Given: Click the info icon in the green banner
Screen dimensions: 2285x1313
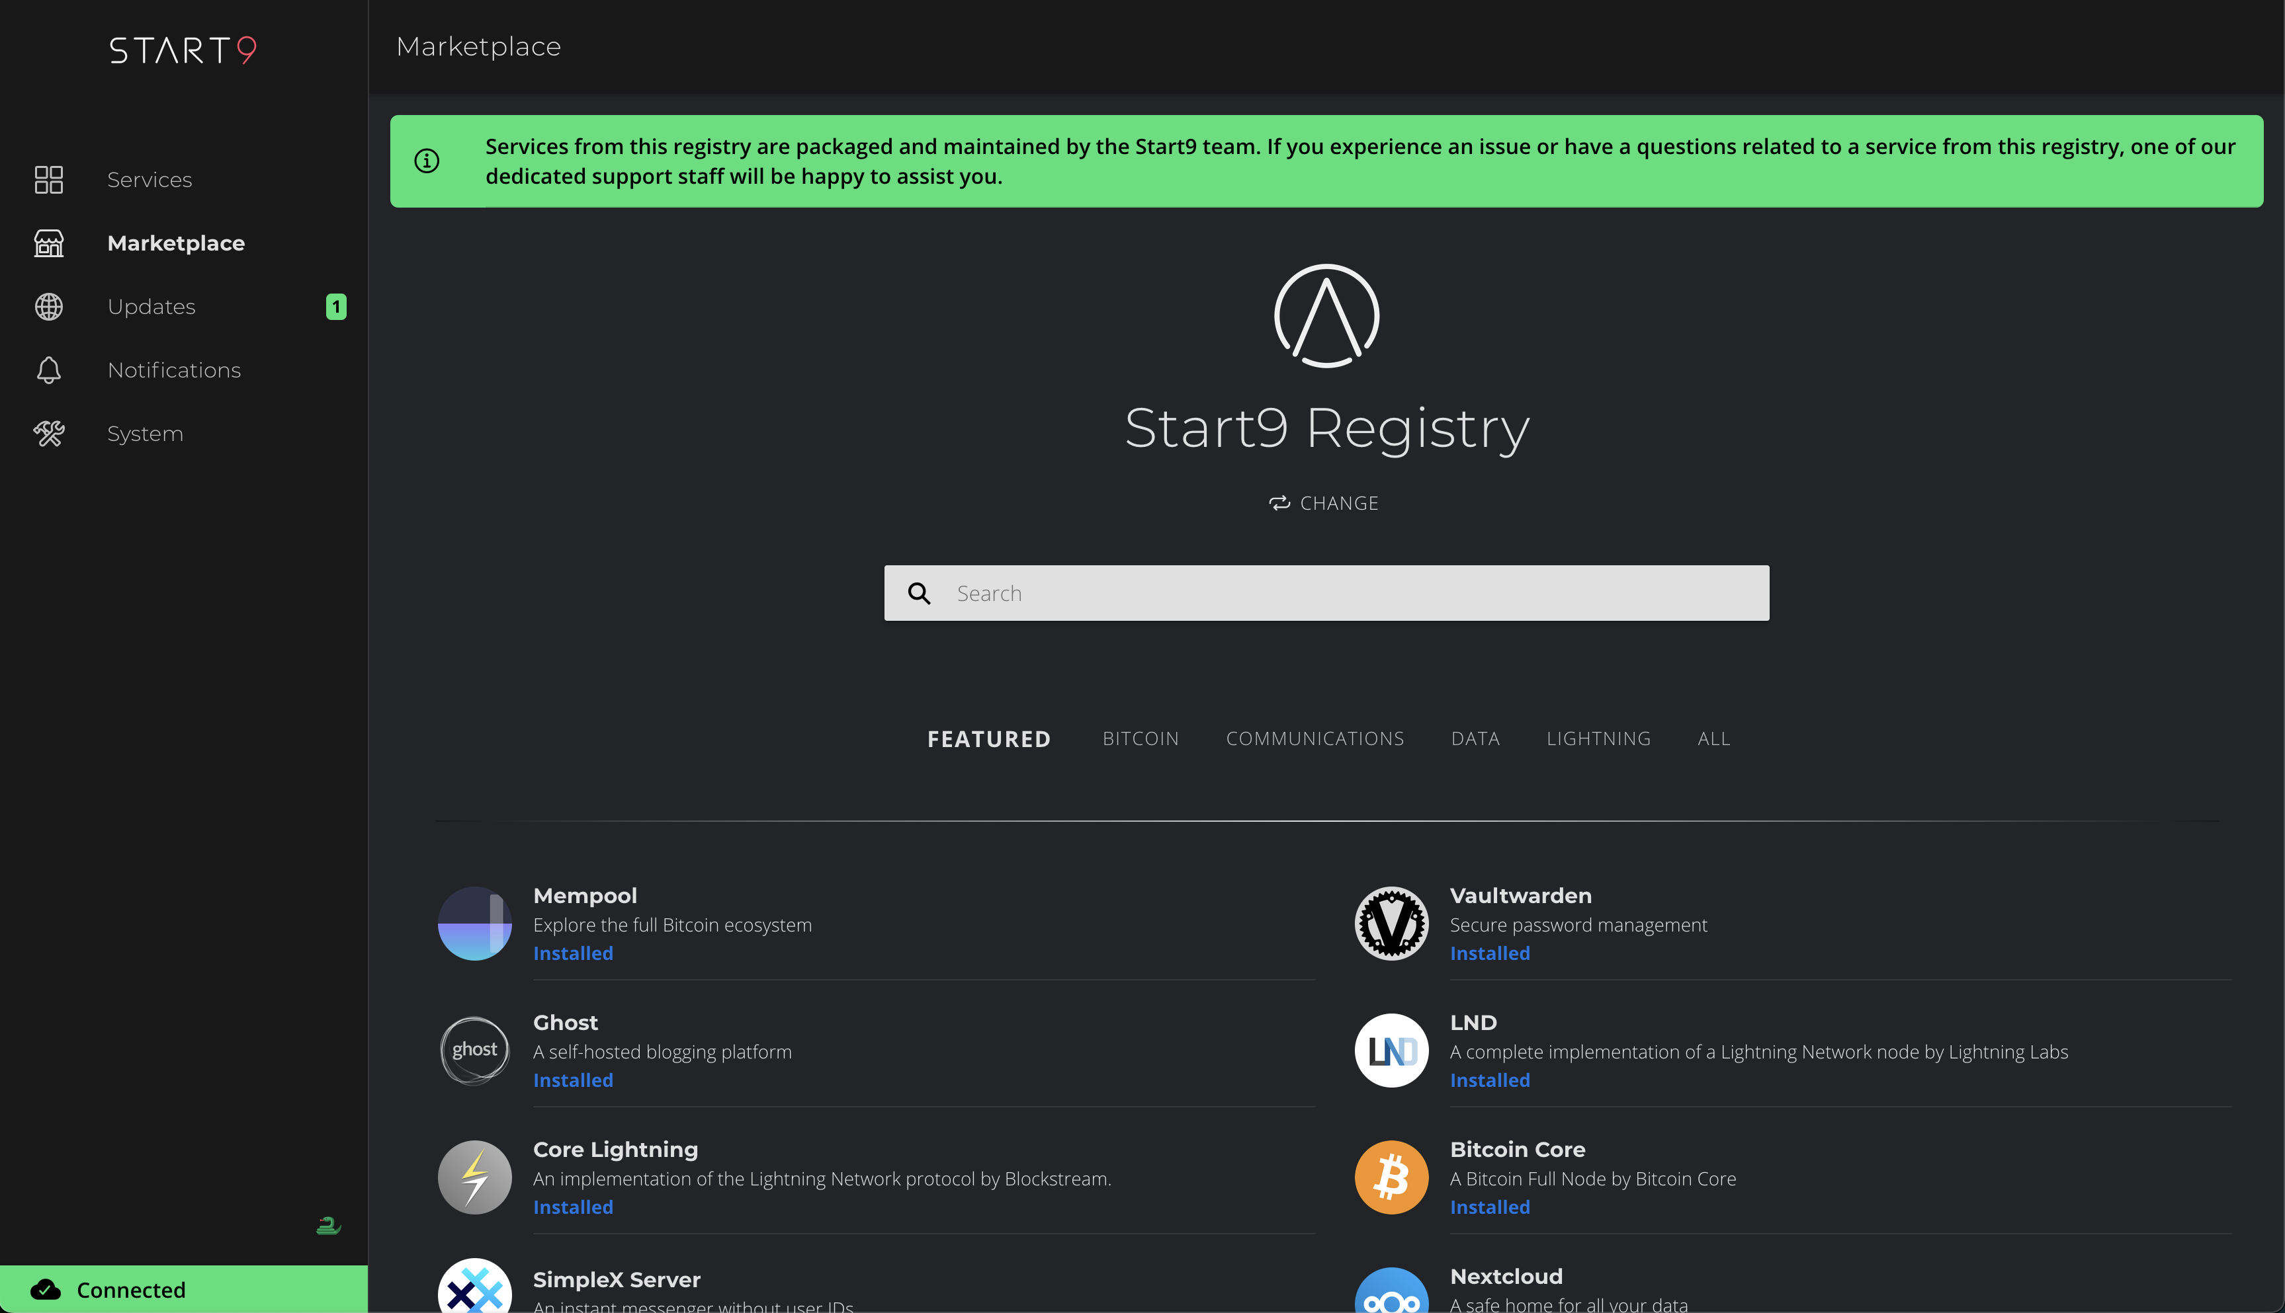Looking at the screenshot, I should tap(427, 159).
